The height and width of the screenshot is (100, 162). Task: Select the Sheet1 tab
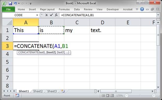point(24,91)
